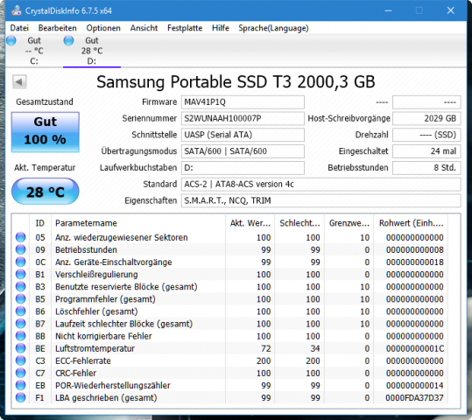This screenshot has height=420, width=472.
Task: Click the Schlecht... column header
Action: click(x=299, y=223)
